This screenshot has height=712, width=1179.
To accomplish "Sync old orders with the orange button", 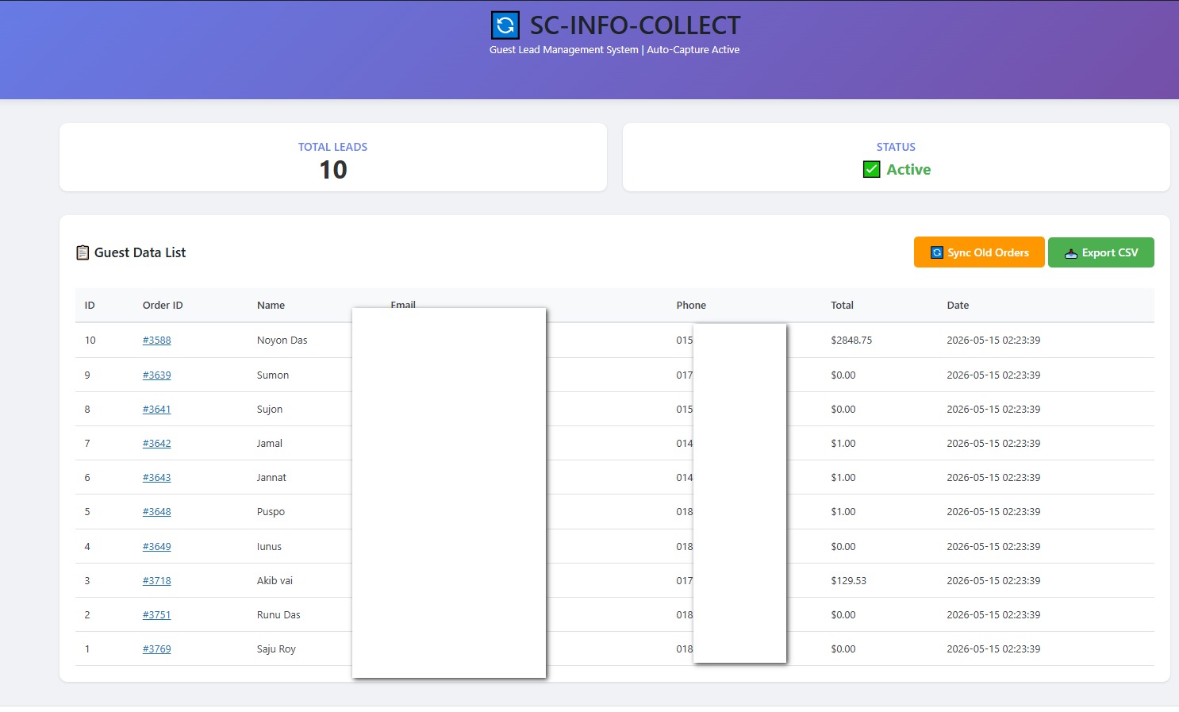I will click(x=979, y=252).
